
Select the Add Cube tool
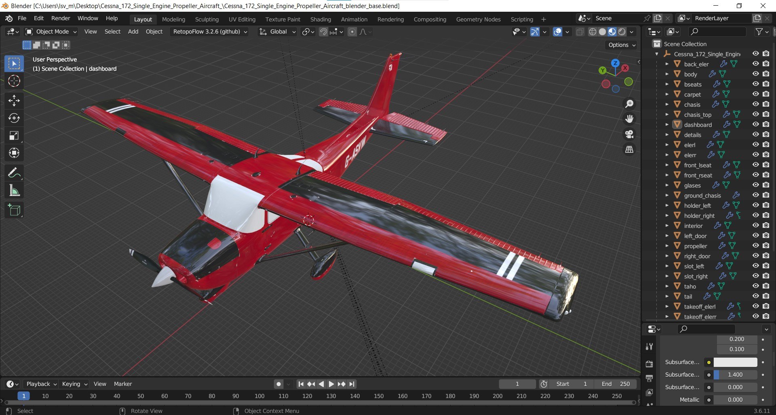click(x=14, y=210)
